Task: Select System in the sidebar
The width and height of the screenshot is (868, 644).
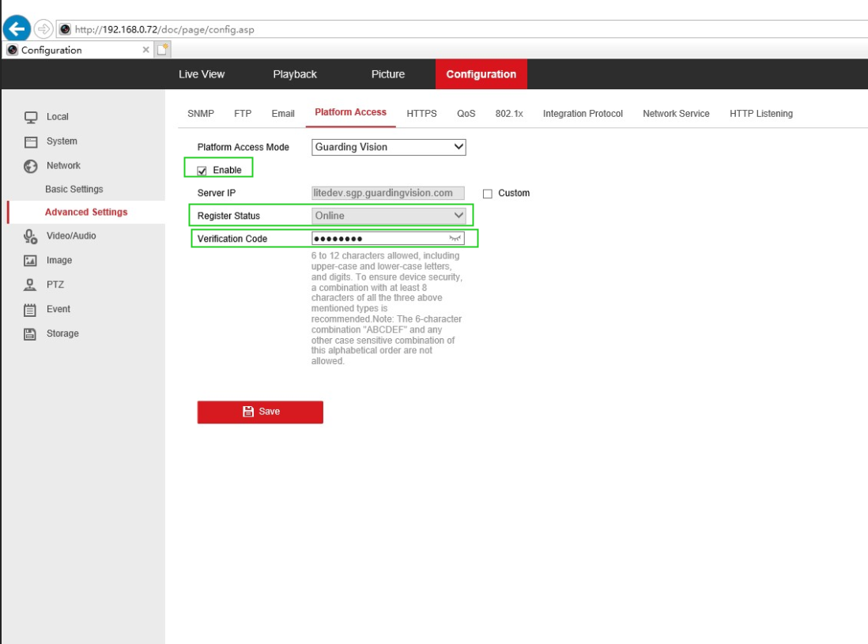Action: 62,141
